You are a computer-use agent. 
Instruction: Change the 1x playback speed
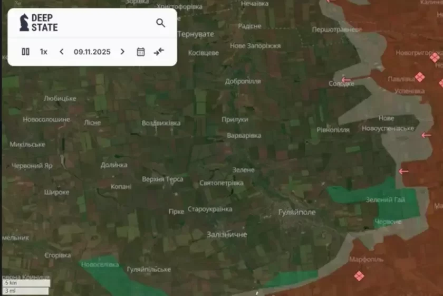(43, 52)
